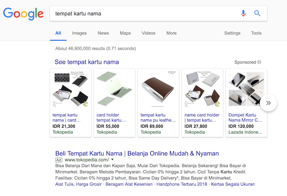Viewport: 287px width, 196px height.
Task: Open the Videos tab
Action: tap(149, 33)
